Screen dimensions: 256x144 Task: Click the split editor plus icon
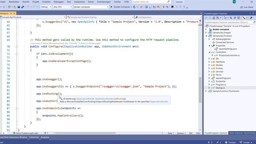[200, 21]
